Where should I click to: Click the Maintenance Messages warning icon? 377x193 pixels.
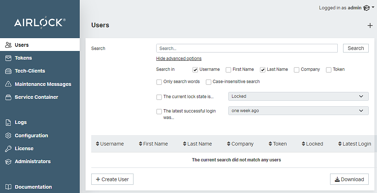click(8, 84)
